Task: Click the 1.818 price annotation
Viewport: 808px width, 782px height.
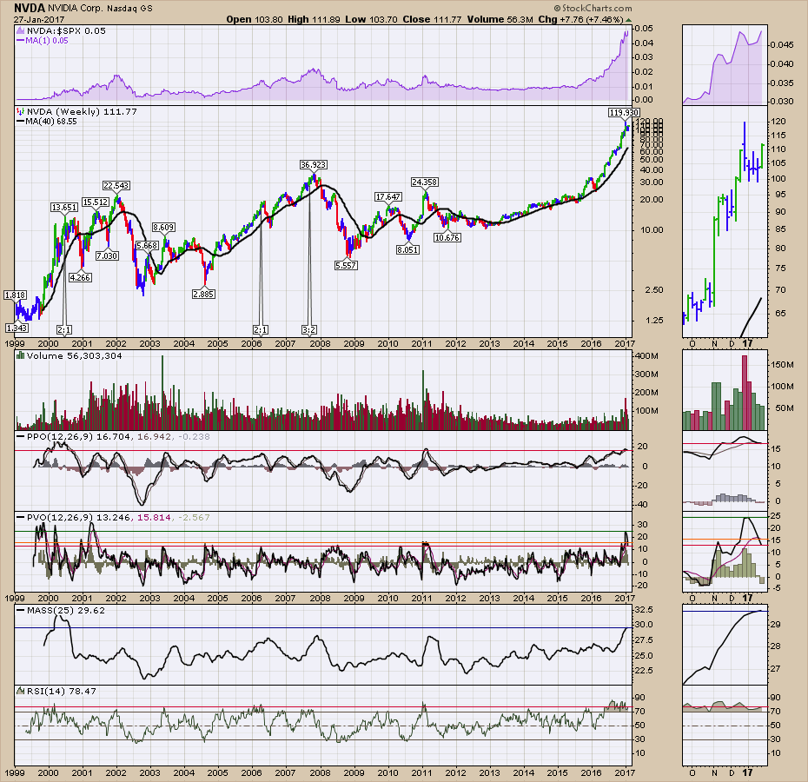Action: coord(15,295)
